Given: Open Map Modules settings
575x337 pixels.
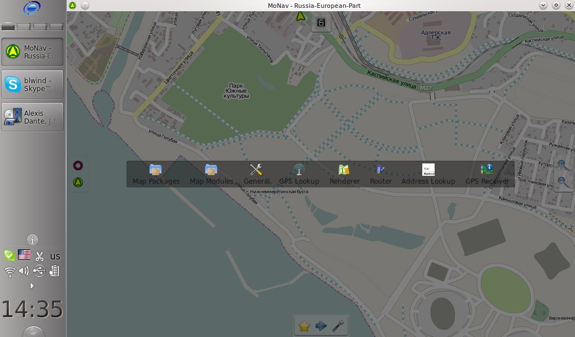Looking at the screenshot, I should coord(211,174).
